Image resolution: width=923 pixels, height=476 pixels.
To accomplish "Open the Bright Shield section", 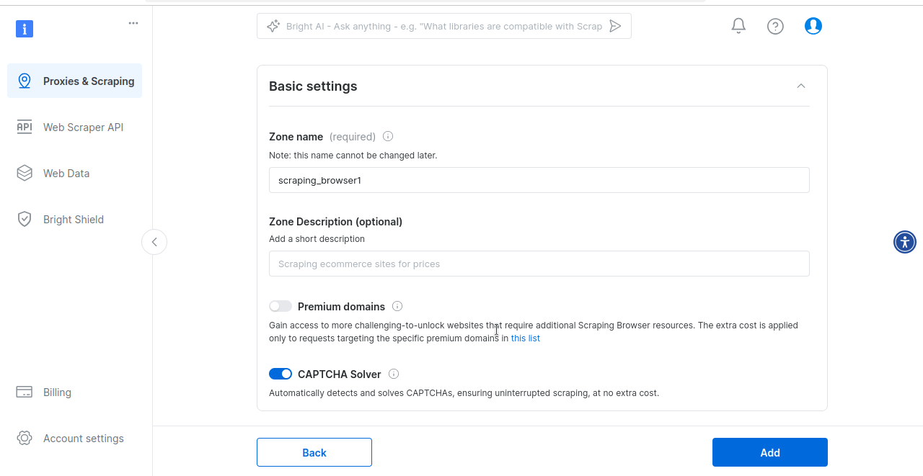I will point(74,219).
